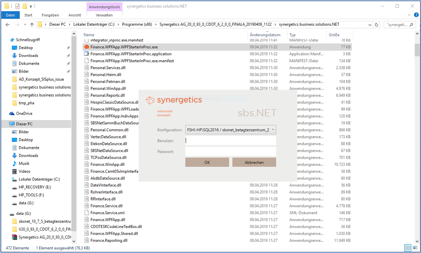Go up one folder level arrow

[32, 24]
